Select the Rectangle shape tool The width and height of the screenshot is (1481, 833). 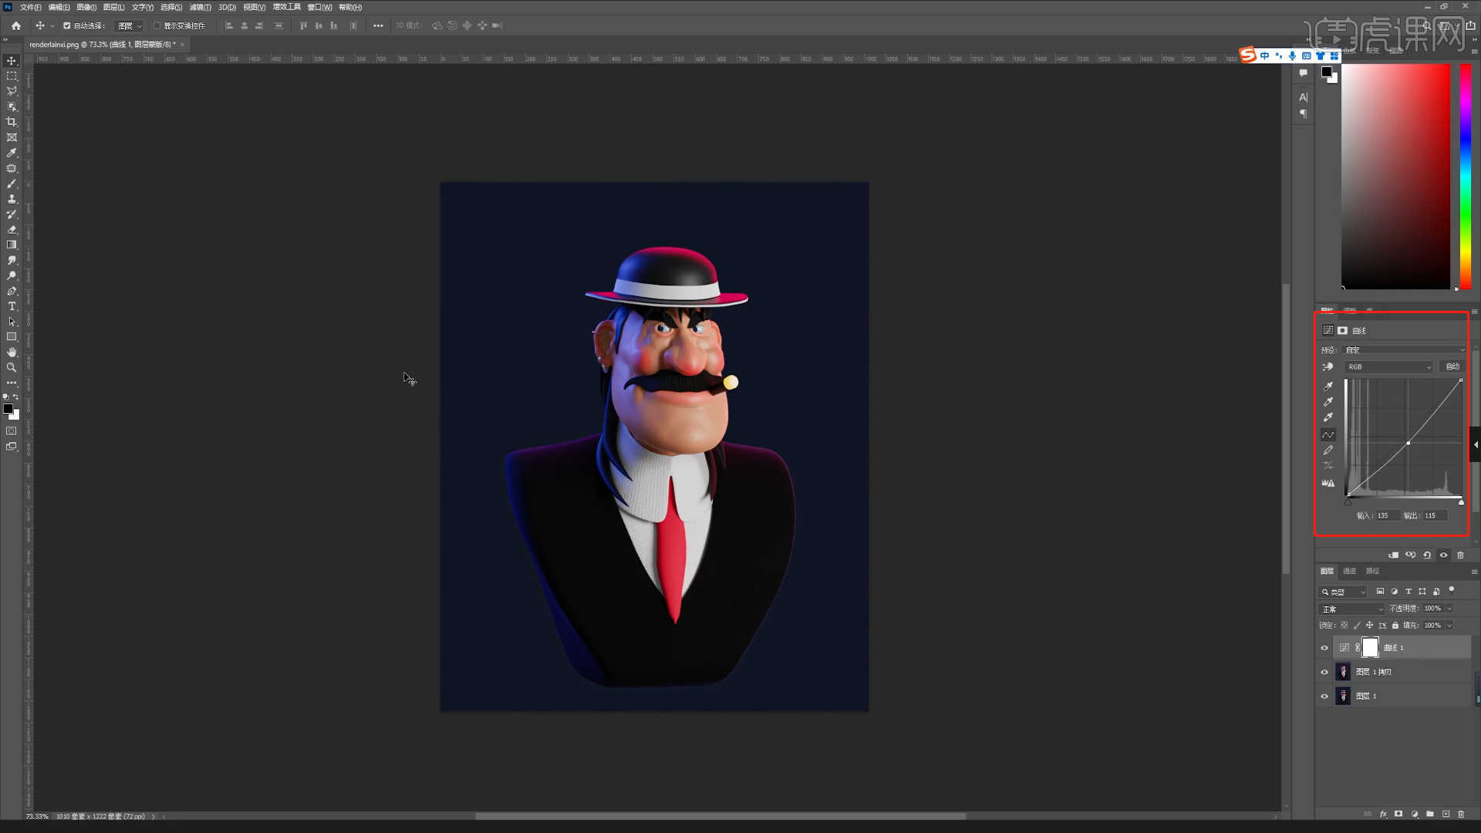point(12,337)
